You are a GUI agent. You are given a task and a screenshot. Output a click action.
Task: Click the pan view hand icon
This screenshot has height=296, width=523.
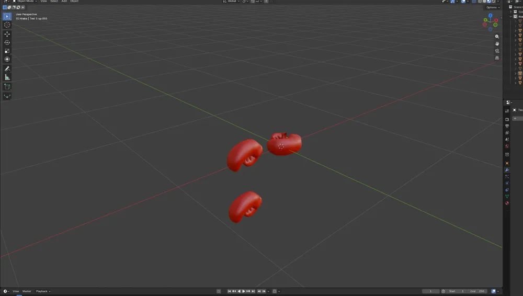click(x=497, y=44)
